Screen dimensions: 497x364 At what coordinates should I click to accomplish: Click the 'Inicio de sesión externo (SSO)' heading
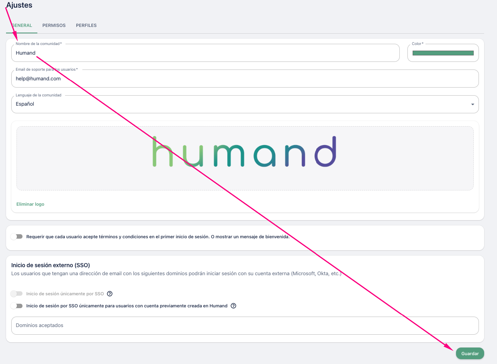coord(51,265)
